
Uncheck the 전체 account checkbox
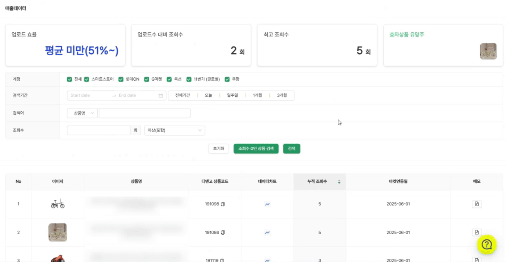[x=69, y=79]
